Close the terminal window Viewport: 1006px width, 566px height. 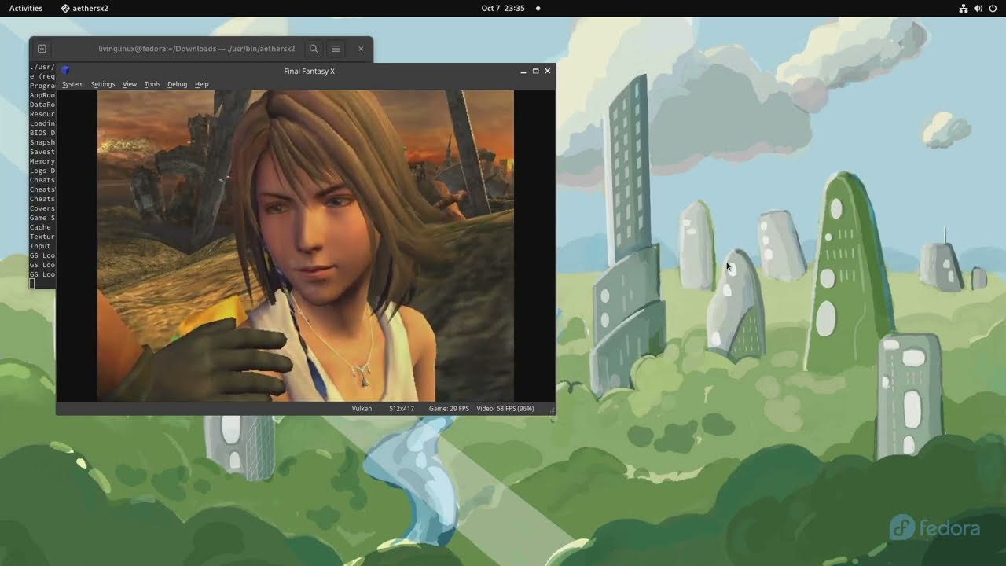click(x=361, y=49)
